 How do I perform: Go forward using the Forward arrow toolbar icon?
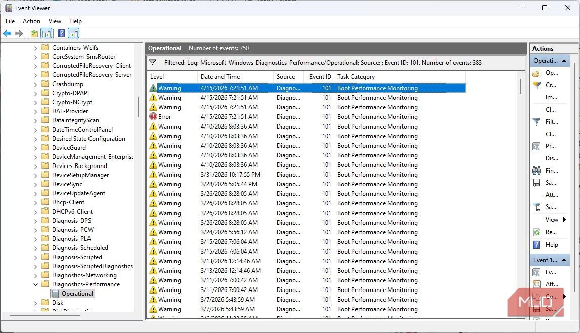(19, 34)
